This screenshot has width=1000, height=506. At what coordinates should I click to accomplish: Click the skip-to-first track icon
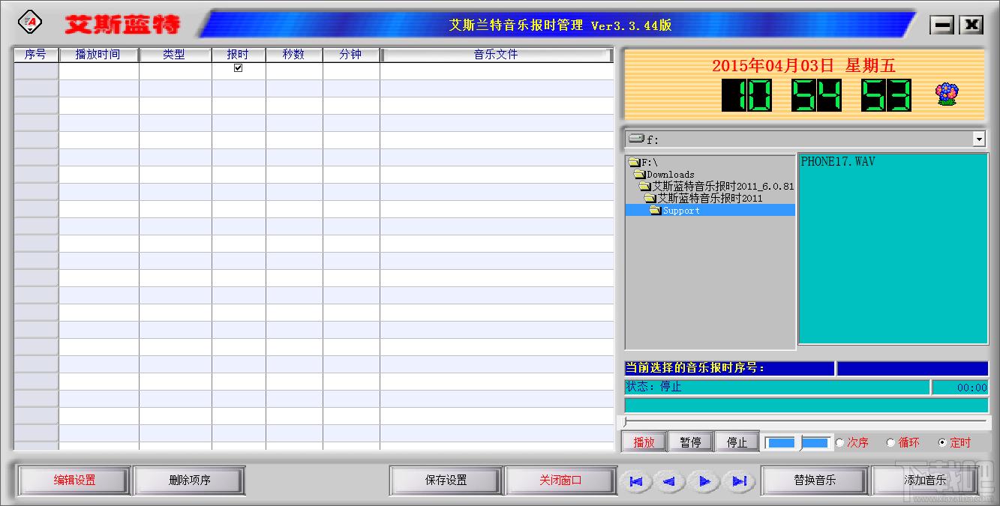(x=636, y=481)
